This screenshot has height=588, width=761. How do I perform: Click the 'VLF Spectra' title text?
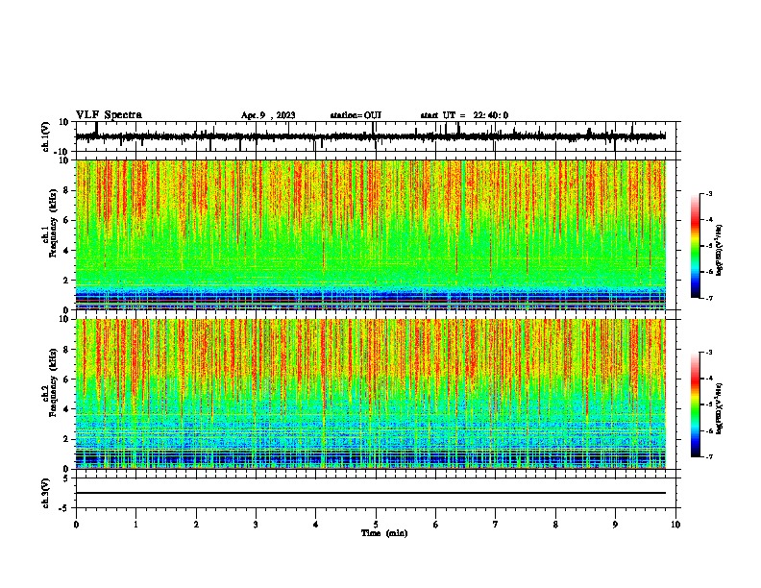pos(109,115)
